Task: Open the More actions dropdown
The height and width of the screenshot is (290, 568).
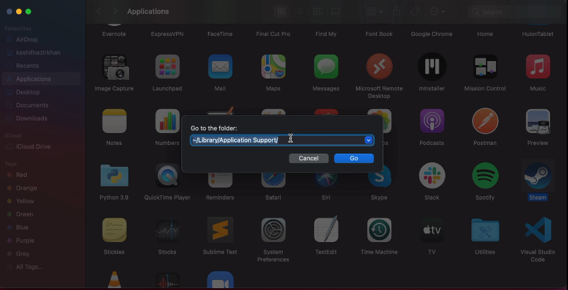Action: click(437, 11)
